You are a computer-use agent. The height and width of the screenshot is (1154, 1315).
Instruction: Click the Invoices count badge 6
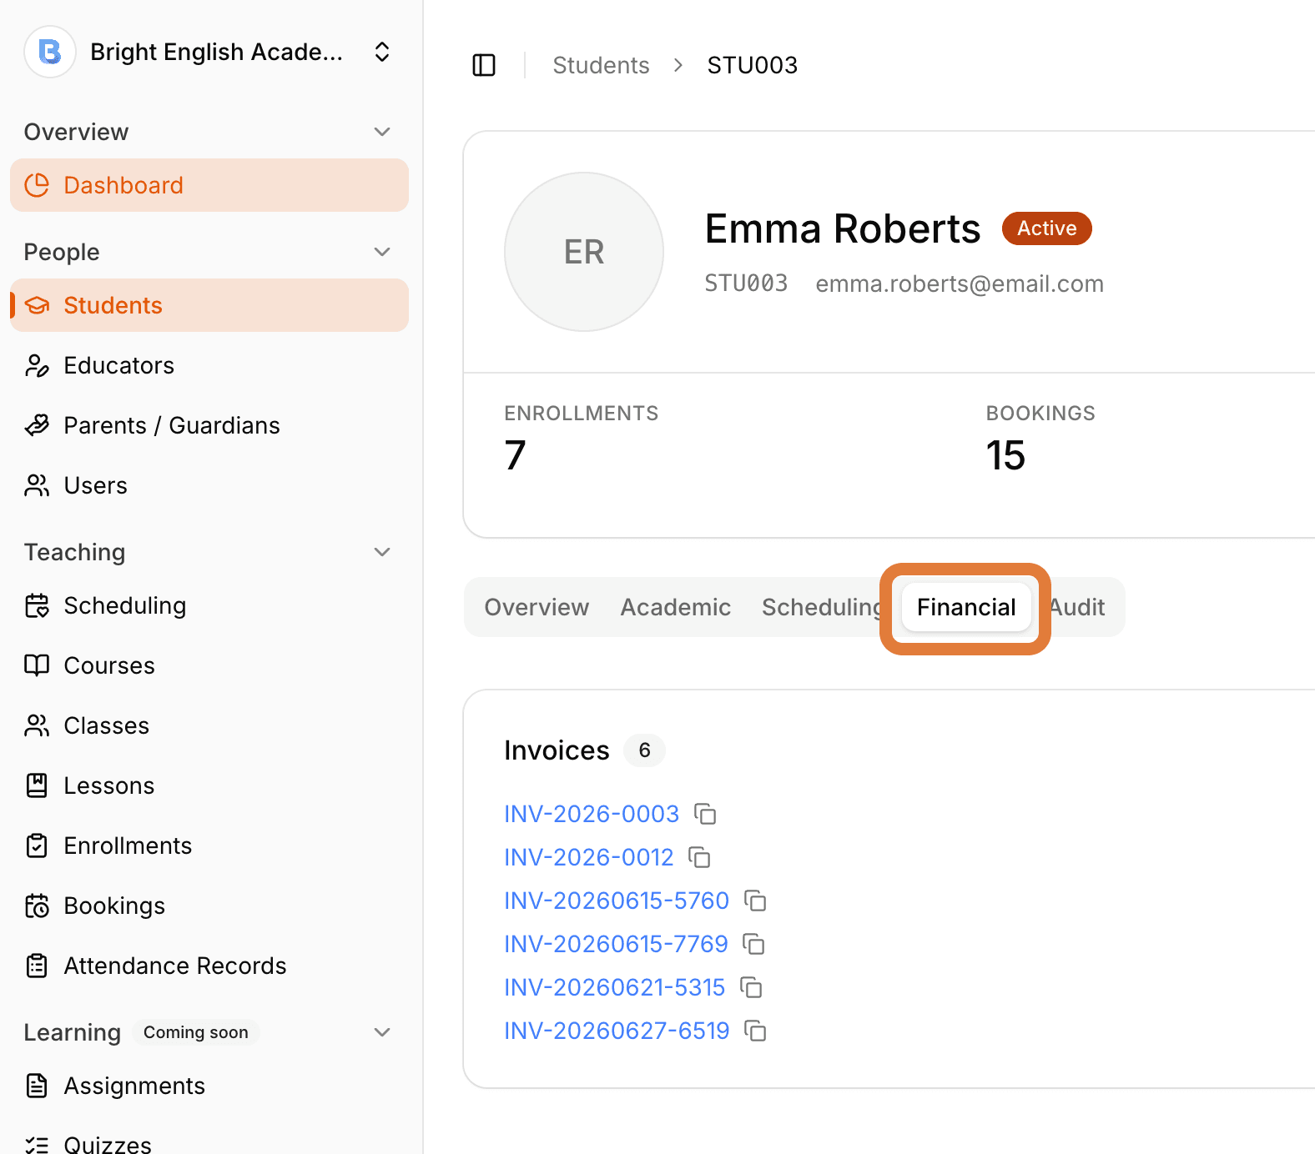click(644, 750)
